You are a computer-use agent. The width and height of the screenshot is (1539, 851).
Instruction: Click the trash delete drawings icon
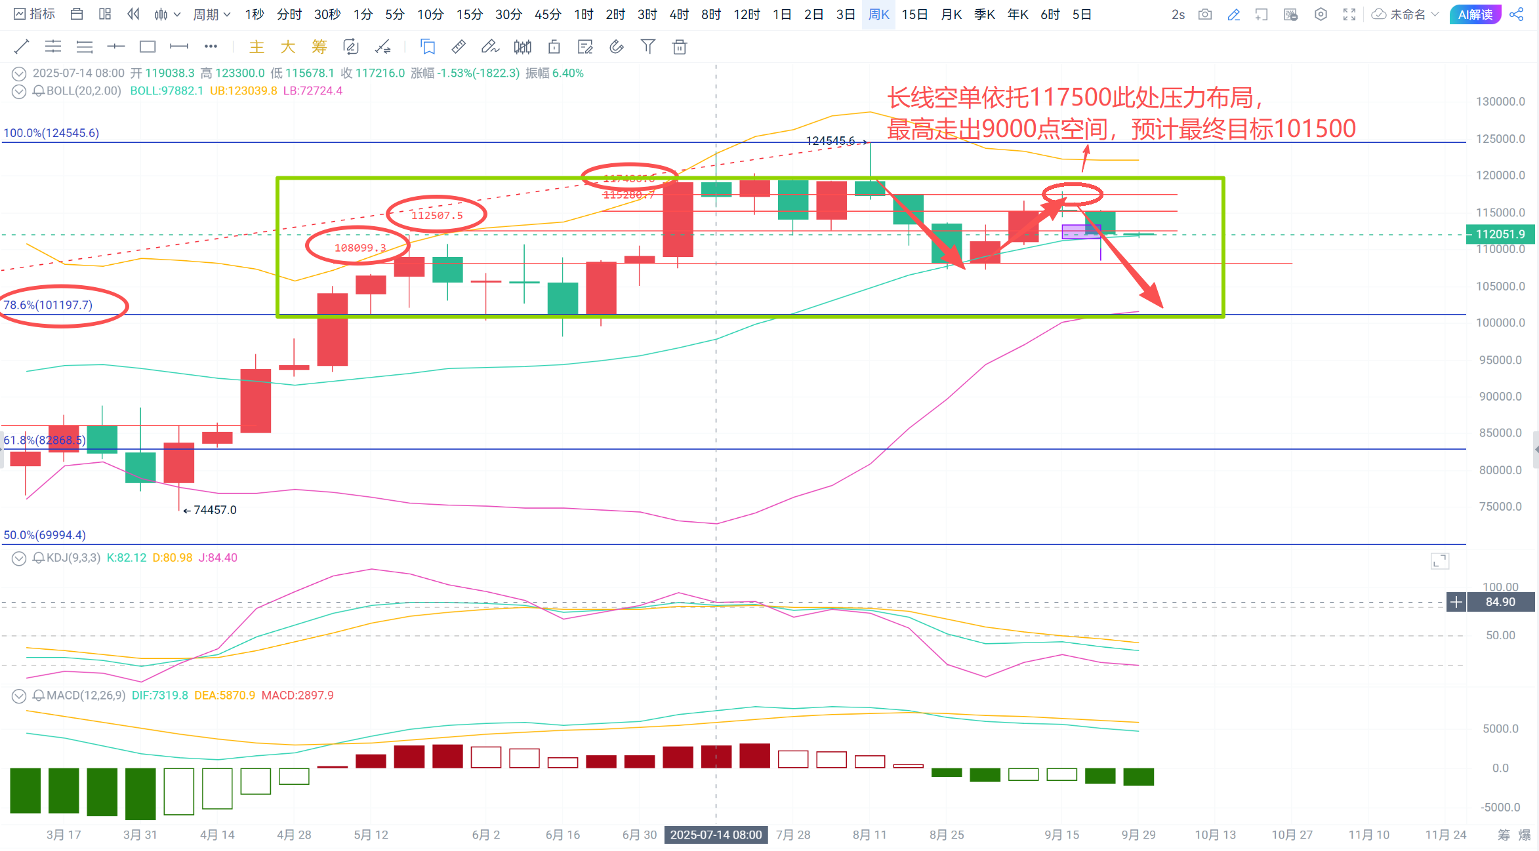coord(680,47)
